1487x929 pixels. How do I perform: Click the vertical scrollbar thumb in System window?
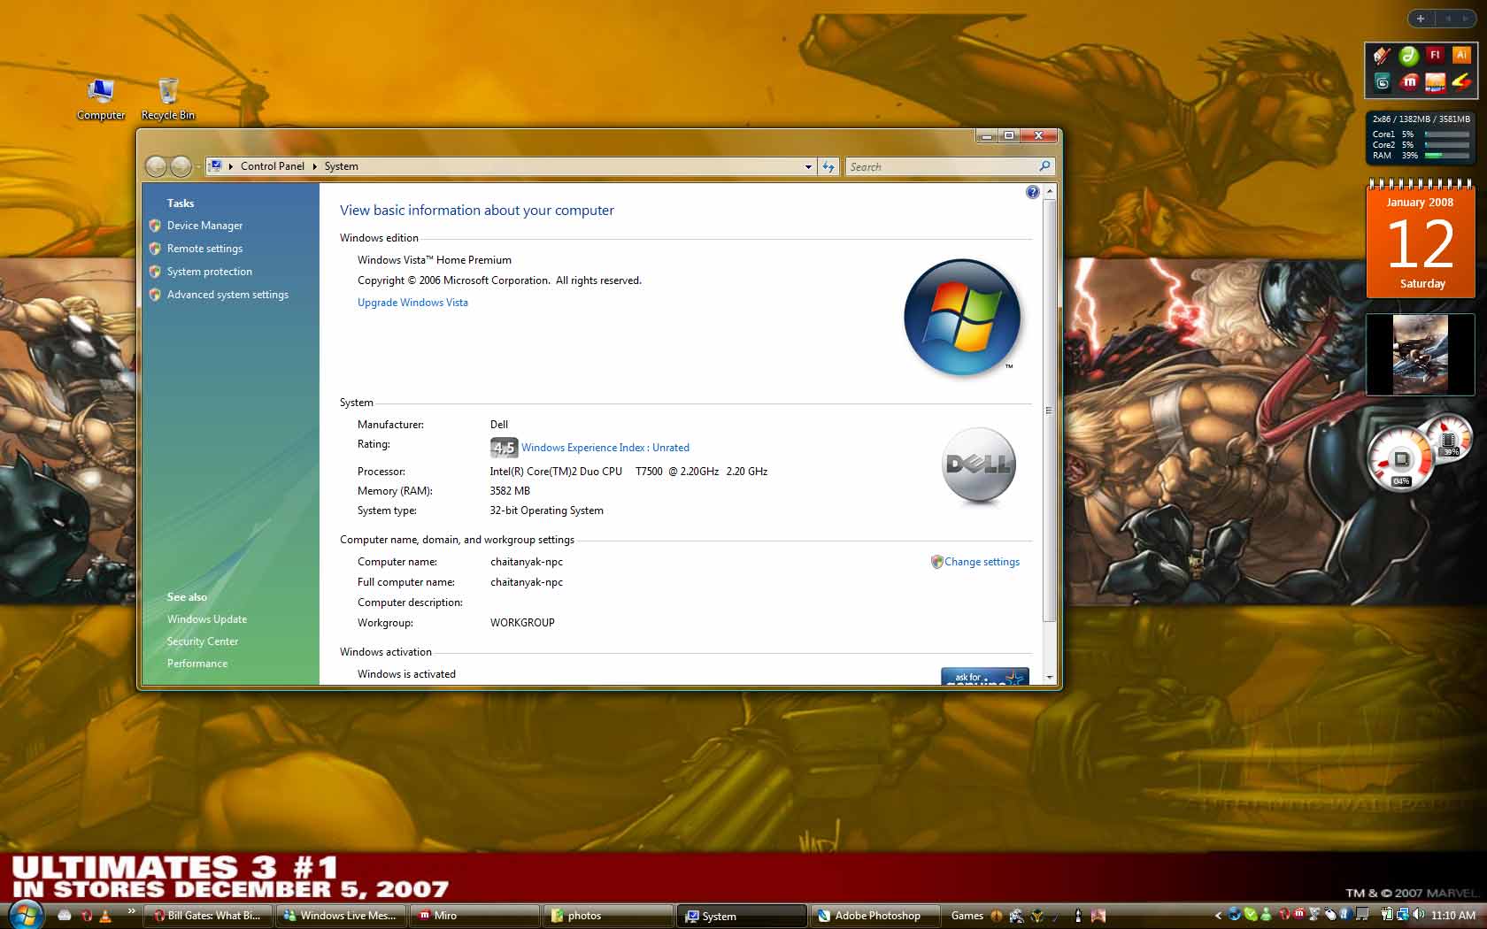(1049, 411)
